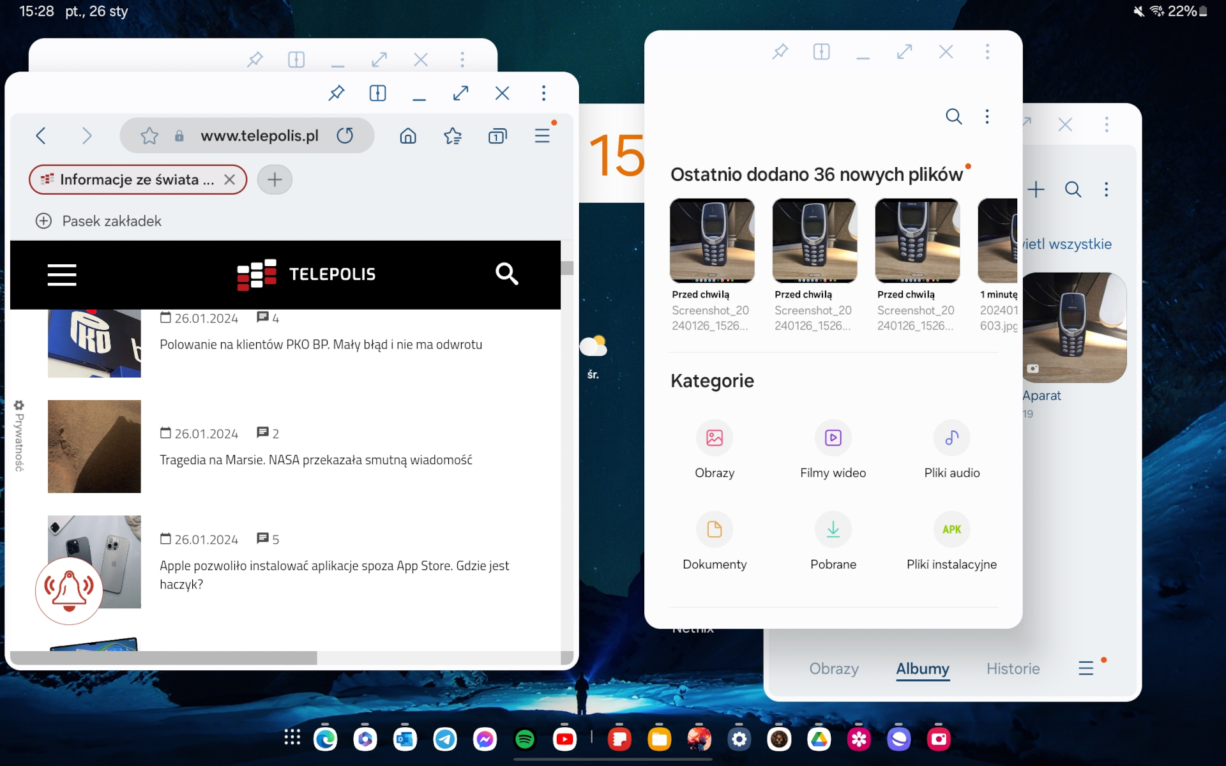Open My Files more options menu
Screen dimensions: 1226x766
[987, 116]
